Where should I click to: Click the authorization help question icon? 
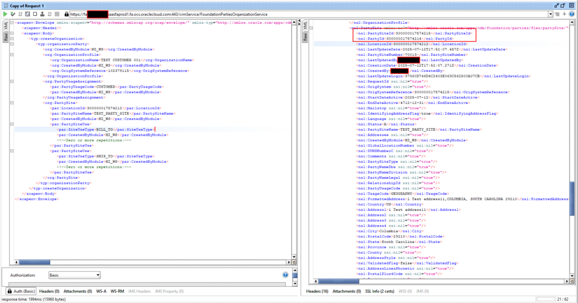285,275
